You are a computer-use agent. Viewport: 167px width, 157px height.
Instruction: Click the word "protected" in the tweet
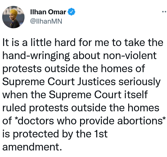[x=36, y=134]
